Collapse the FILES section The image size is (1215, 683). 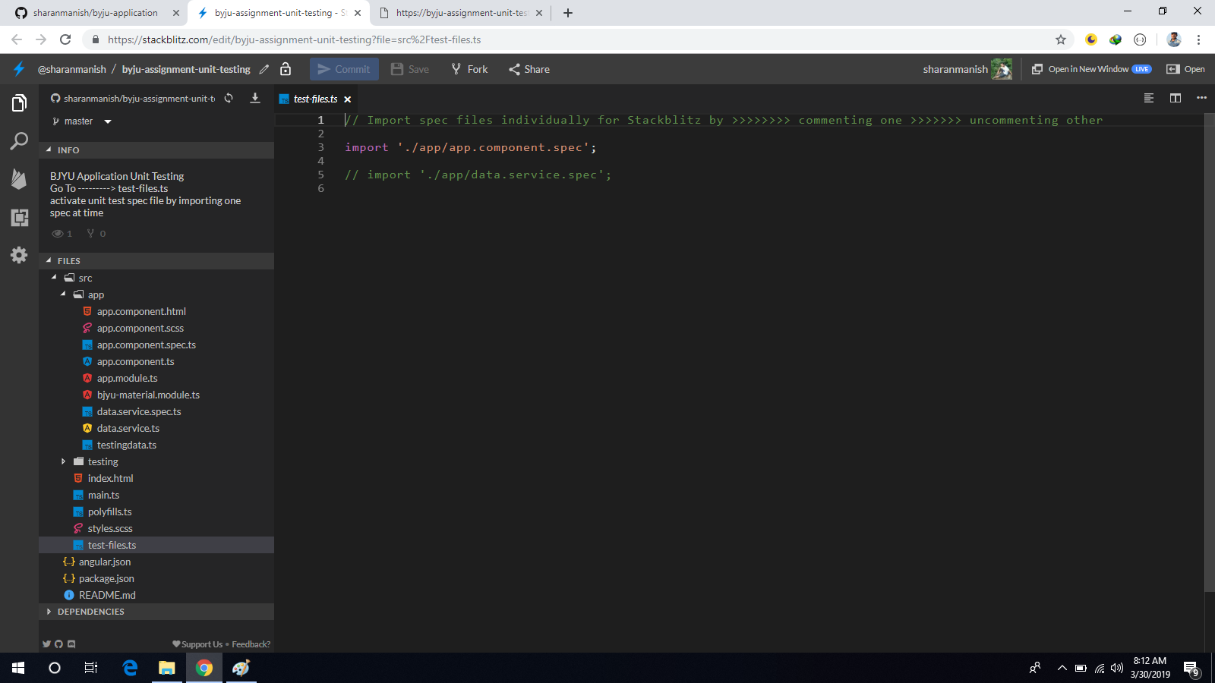coord(156,261)
